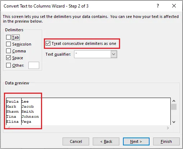Tick the Semicolon delimiter checkbox
183x149 pixels.
click(x=8, y=44)
